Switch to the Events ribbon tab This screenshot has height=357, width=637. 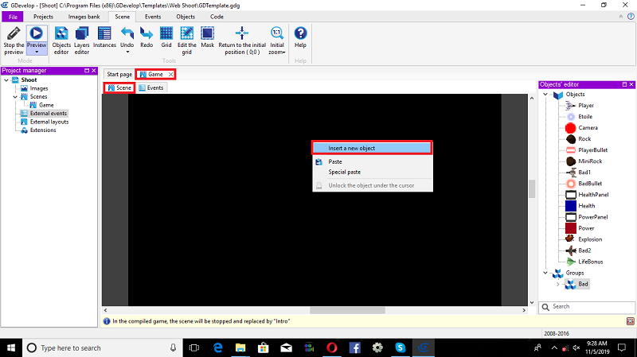tap(153, 17)
